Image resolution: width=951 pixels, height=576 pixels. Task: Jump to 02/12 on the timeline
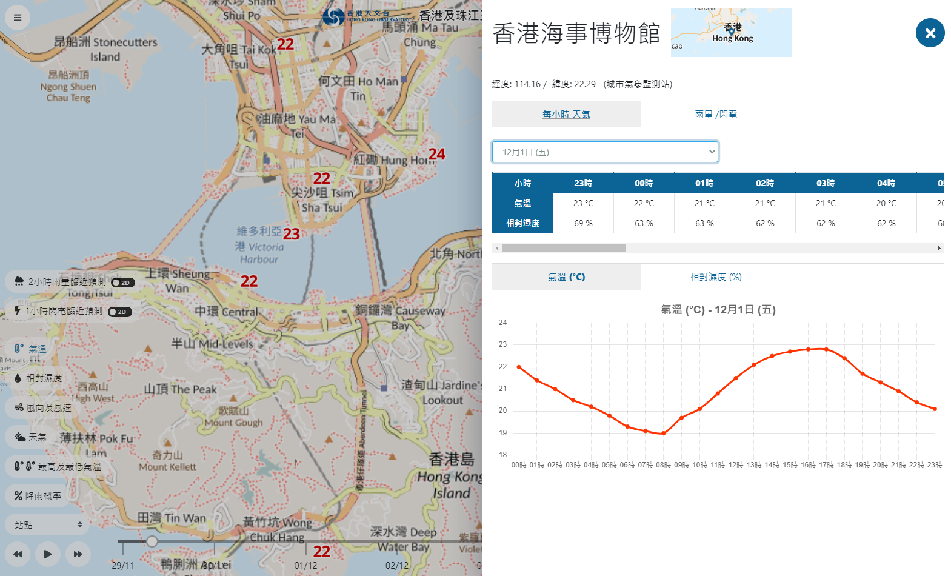(x=397, y=565)
